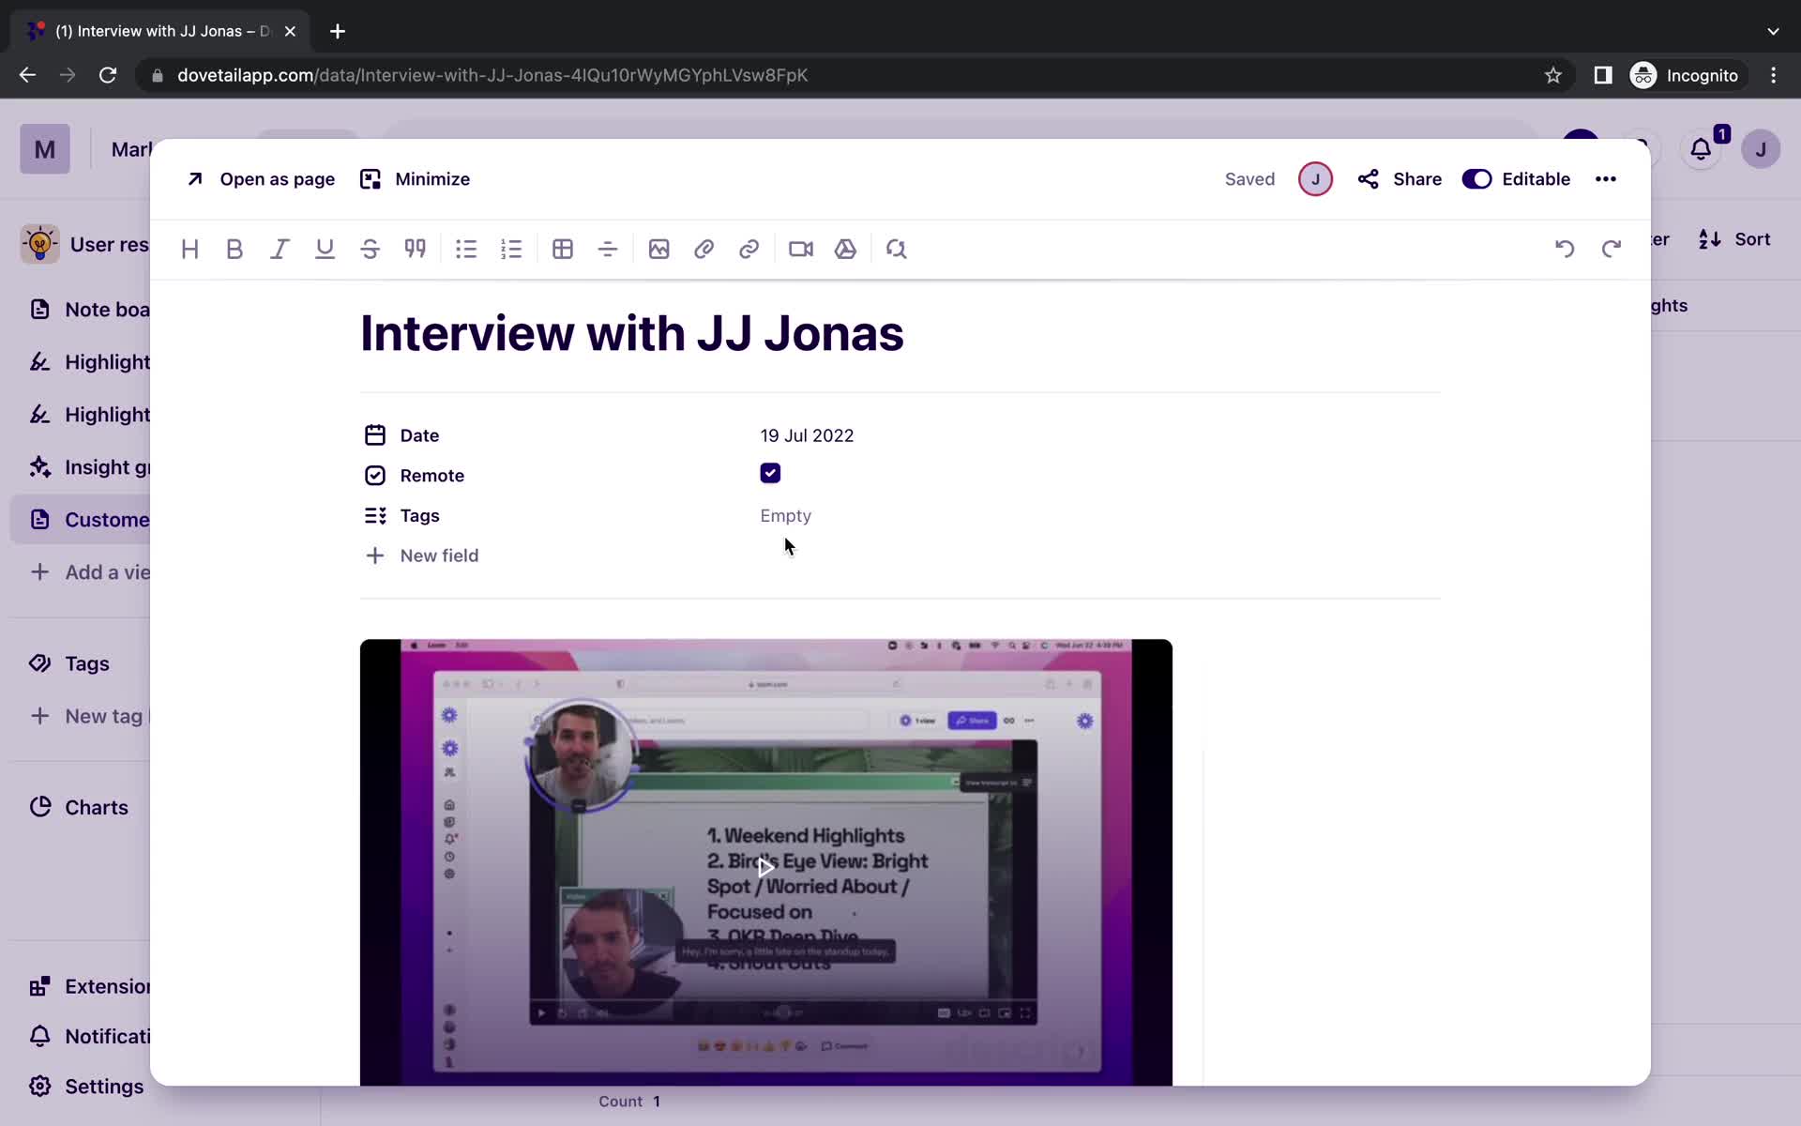This screenshot has height=1126, width=1801.
Task: Click Charts in sidebar
Action: pyautogui.click(x=96, y=807)
